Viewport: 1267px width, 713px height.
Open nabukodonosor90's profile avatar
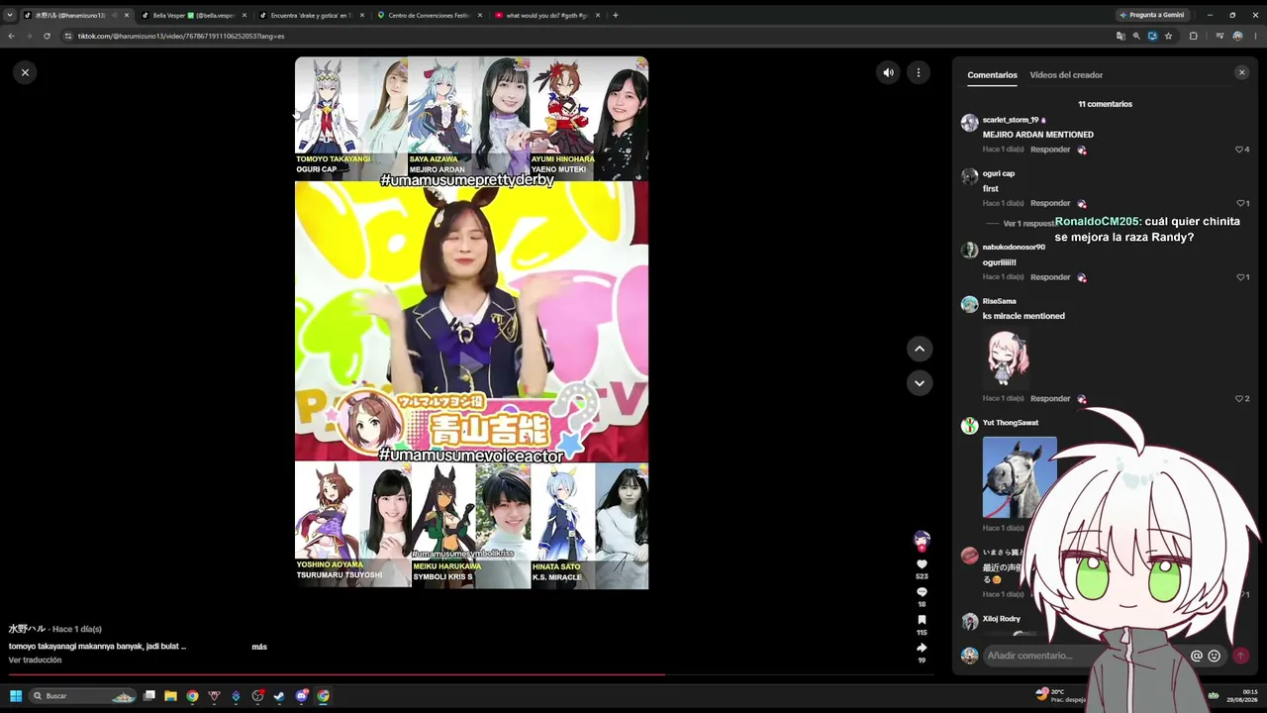pos(969,250)
